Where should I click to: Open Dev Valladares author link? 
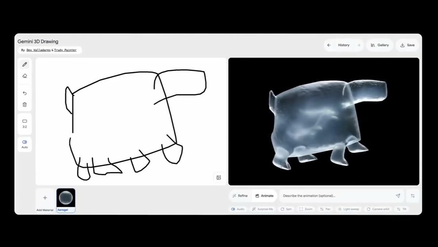pos(38,50)
